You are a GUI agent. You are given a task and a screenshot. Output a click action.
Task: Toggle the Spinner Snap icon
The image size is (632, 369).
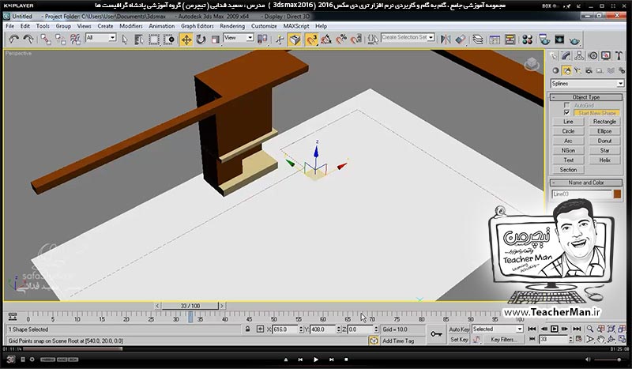coord(356,40)
